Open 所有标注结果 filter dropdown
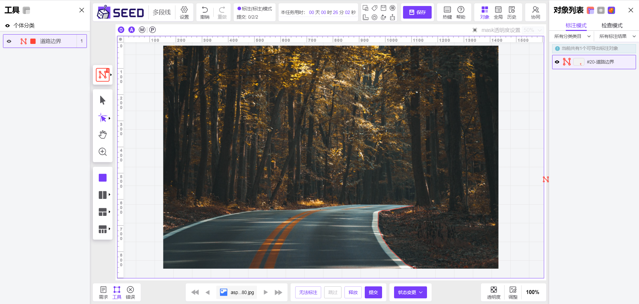639x304 pixels. 617,36
